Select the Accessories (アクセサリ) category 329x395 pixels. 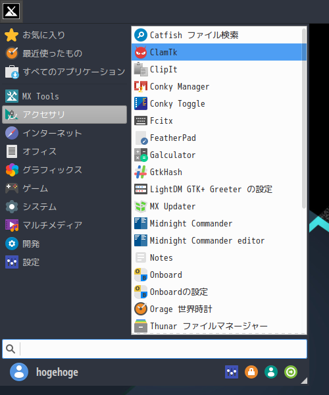(64, 115)
